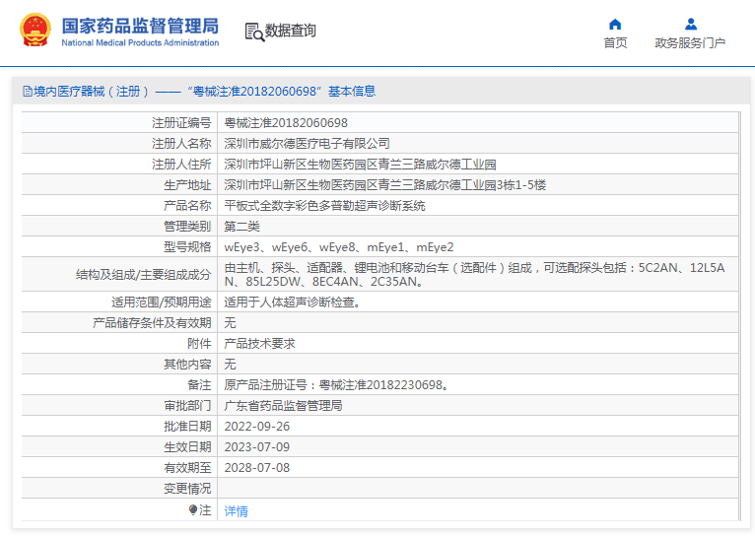
Task: Click the 政务服务门户 person icon
Action: pos(690,24)
